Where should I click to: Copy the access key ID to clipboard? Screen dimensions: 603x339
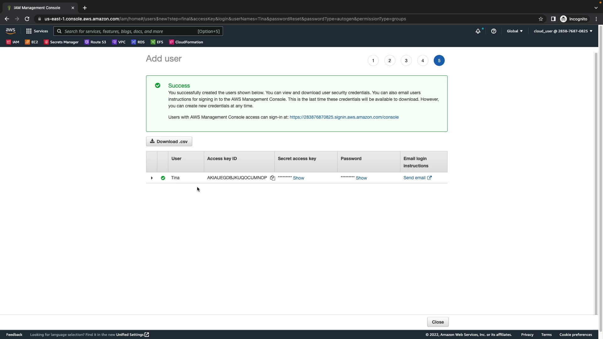point(272,178)
